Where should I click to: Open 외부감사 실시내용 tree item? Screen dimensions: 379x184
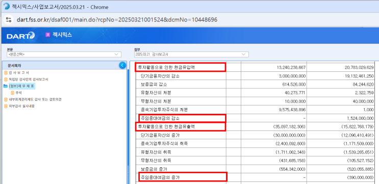[x=21, y=106]
